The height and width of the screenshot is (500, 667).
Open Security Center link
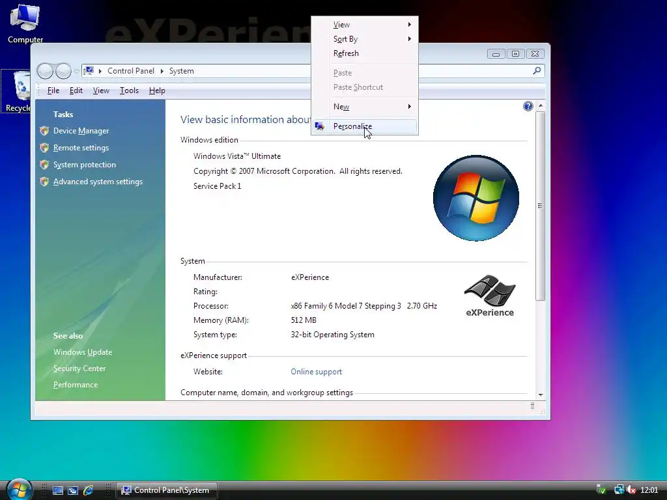pyautogui.click(x=79, y=368)
